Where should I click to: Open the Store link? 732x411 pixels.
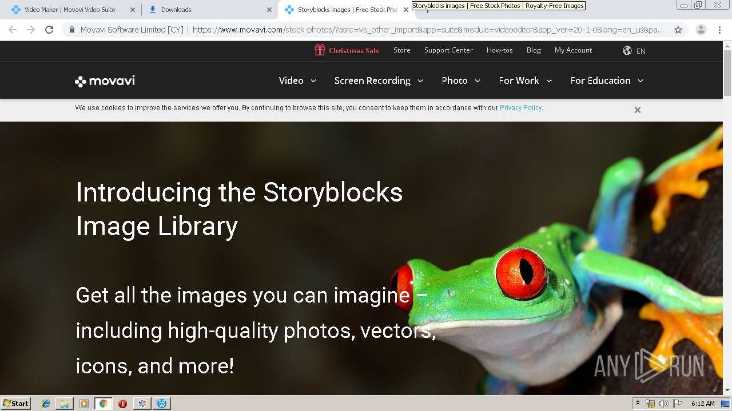pyautogui.click(x=402, y=50)
